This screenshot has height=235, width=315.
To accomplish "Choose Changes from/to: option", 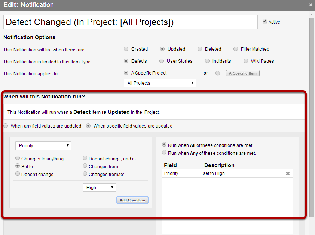I will (85, 174).
